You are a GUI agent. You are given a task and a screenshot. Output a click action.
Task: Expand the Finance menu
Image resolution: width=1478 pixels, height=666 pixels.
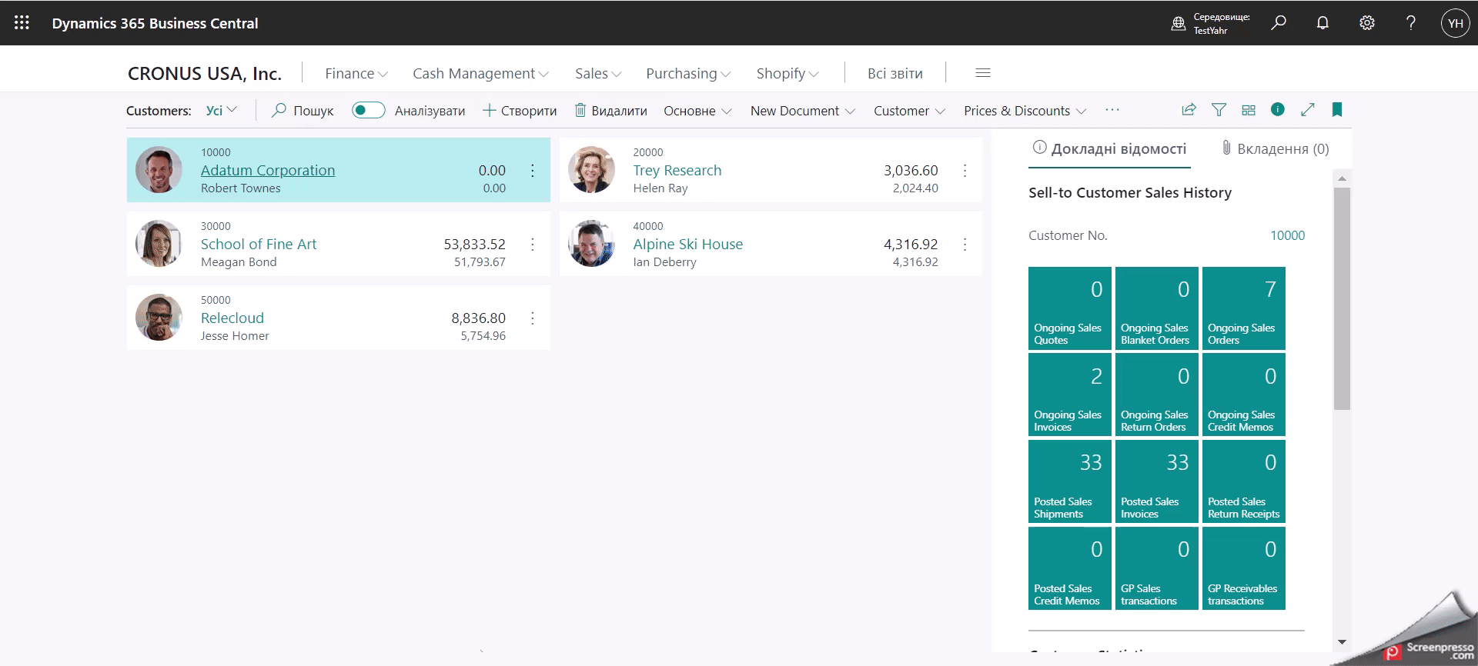pyautogui.click(x=356, y=73)
